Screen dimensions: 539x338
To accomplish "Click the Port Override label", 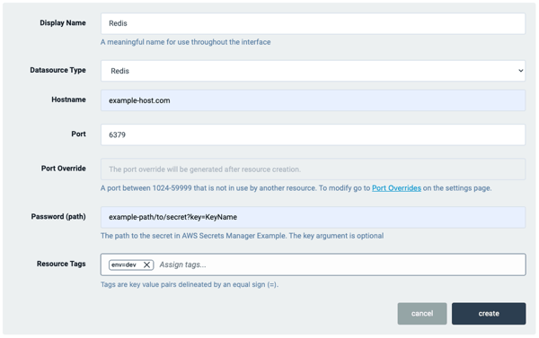I will (x=63, y=169).
